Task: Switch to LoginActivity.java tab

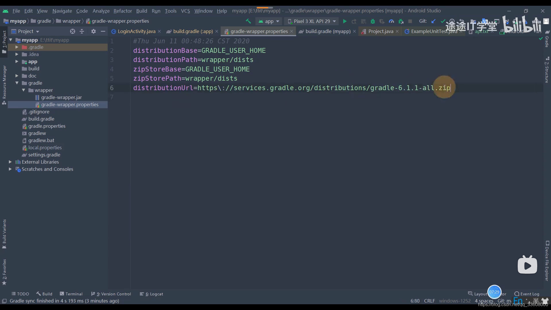Action: (136, 31)
